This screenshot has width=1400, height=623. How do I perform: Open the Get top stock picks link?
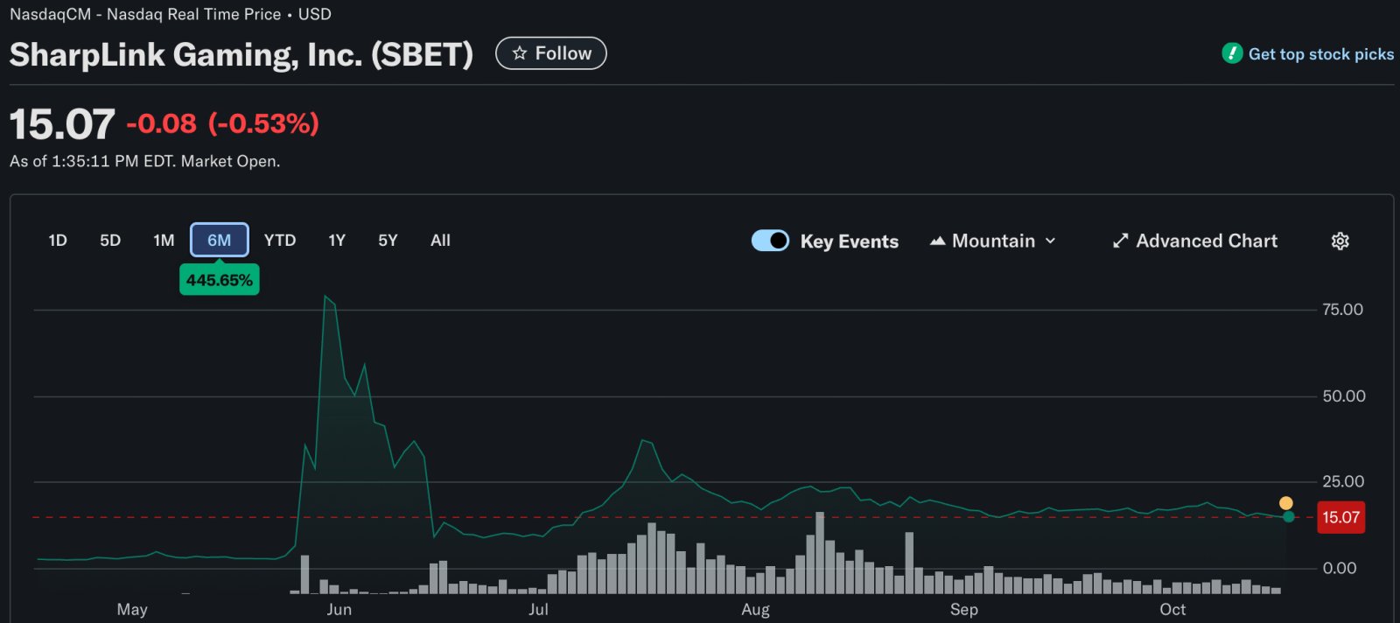[x=1320, y=54]
